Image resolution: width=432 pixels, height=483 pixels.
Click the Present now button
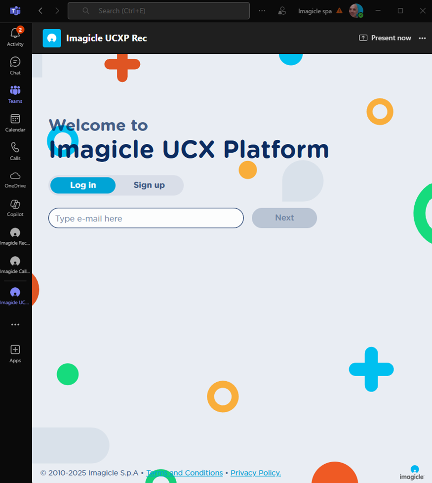tap(385, 38)
